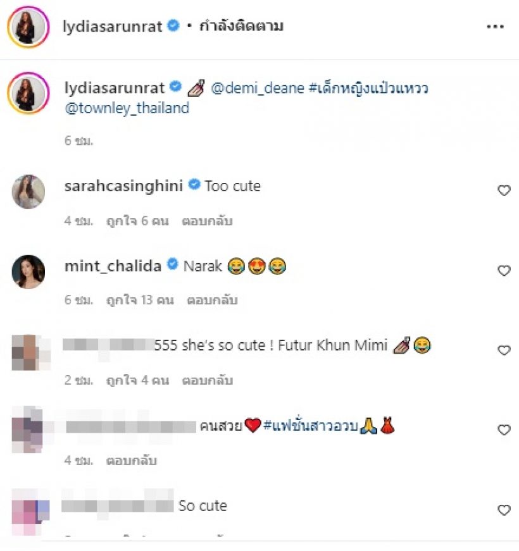Viewport: 519px width, 551px height.
Task: Click heart icon beside the คนสวย comment
Action: coord(504,430)
